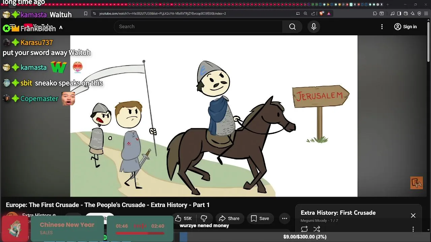Viewport: 431px width, 242px height.
Task: Open a new tab with the plus button
Action: click(388, 4)
